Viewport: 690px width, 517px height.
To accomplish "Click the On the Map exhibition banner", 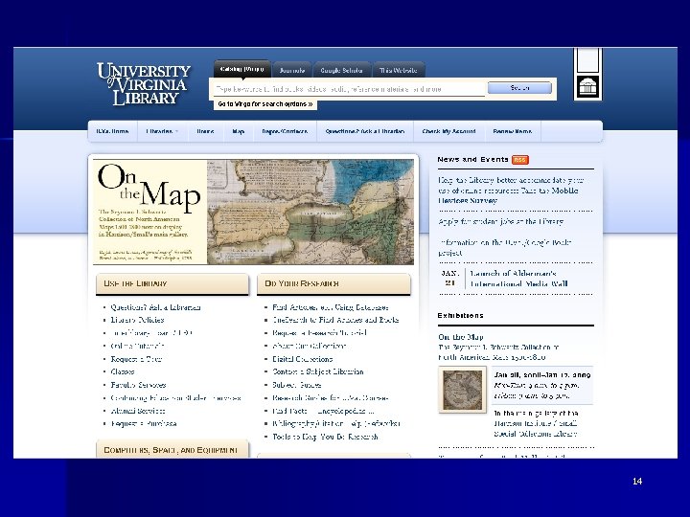I will click(253, 212).
